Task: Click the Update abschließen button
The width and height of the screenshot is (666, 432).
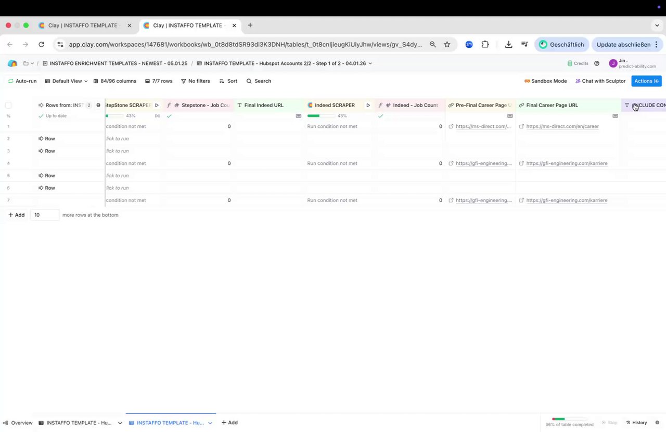Action: tap(627, 45)
